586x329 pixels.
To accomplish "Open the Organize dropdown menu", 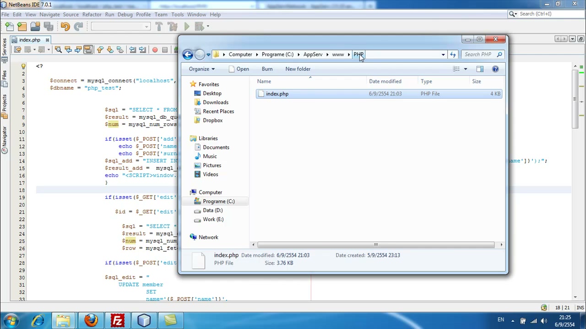I will pyautogui.click(x=201, y=69).
